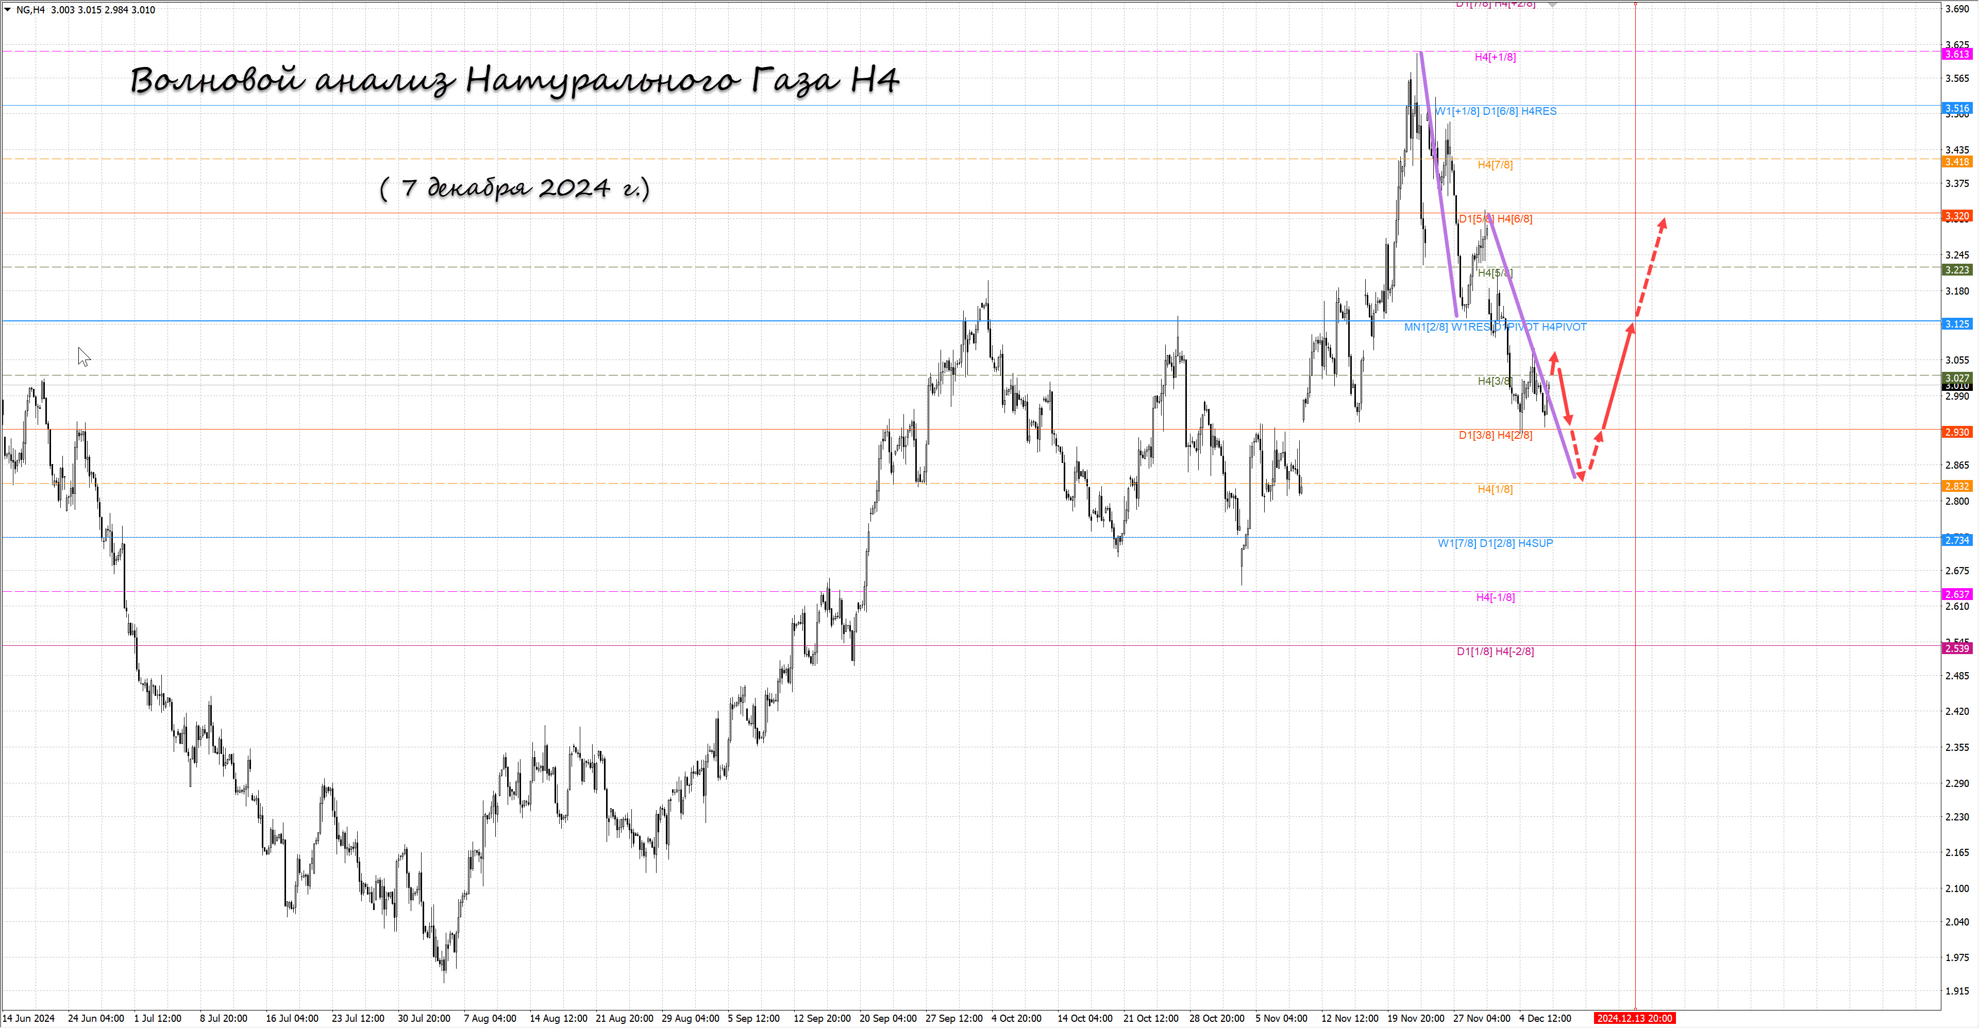Click the 30 Jul 20:00 time label
This screenshot has height=1028, width=1979.
(424, 1018)
